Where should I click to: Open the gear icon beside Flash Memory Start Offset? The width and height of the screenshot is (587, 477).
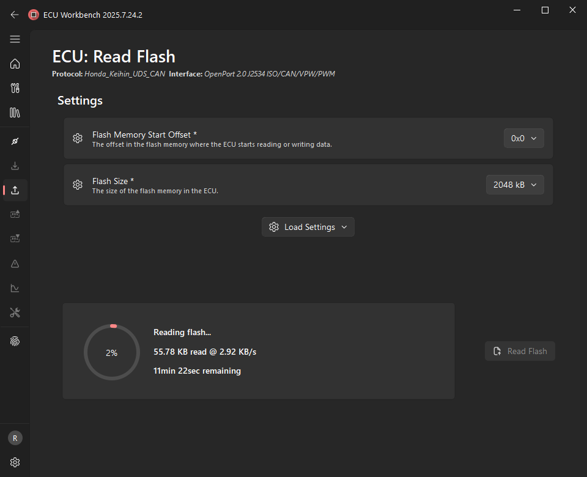78,138
